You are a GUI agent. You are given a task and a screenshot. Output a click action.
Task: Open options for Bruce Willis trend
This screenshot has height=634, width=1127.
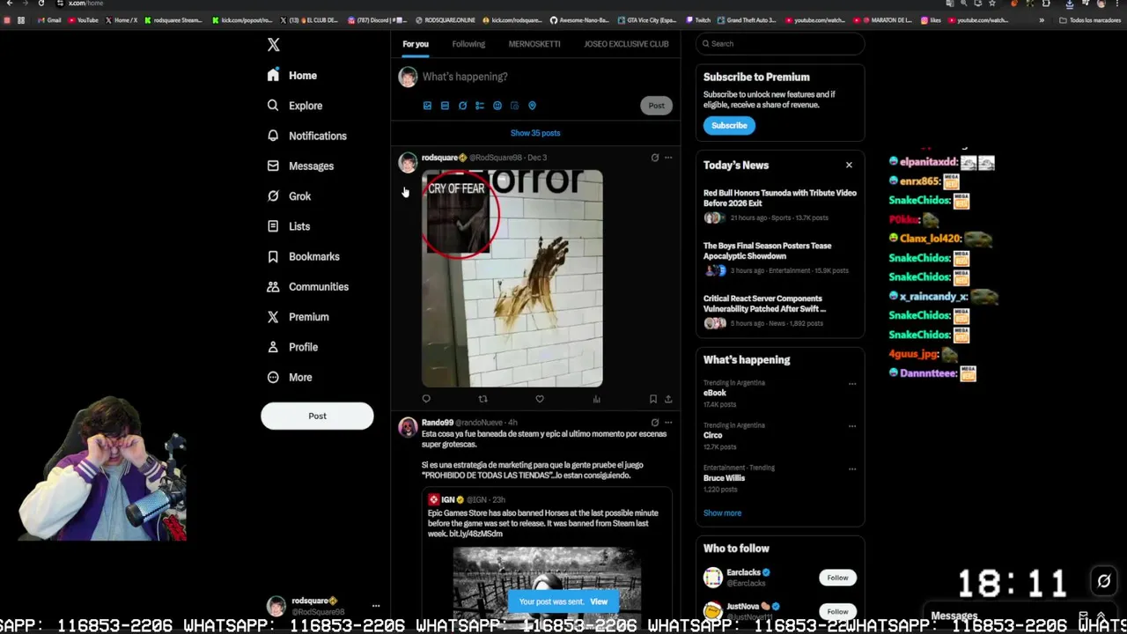851,468
